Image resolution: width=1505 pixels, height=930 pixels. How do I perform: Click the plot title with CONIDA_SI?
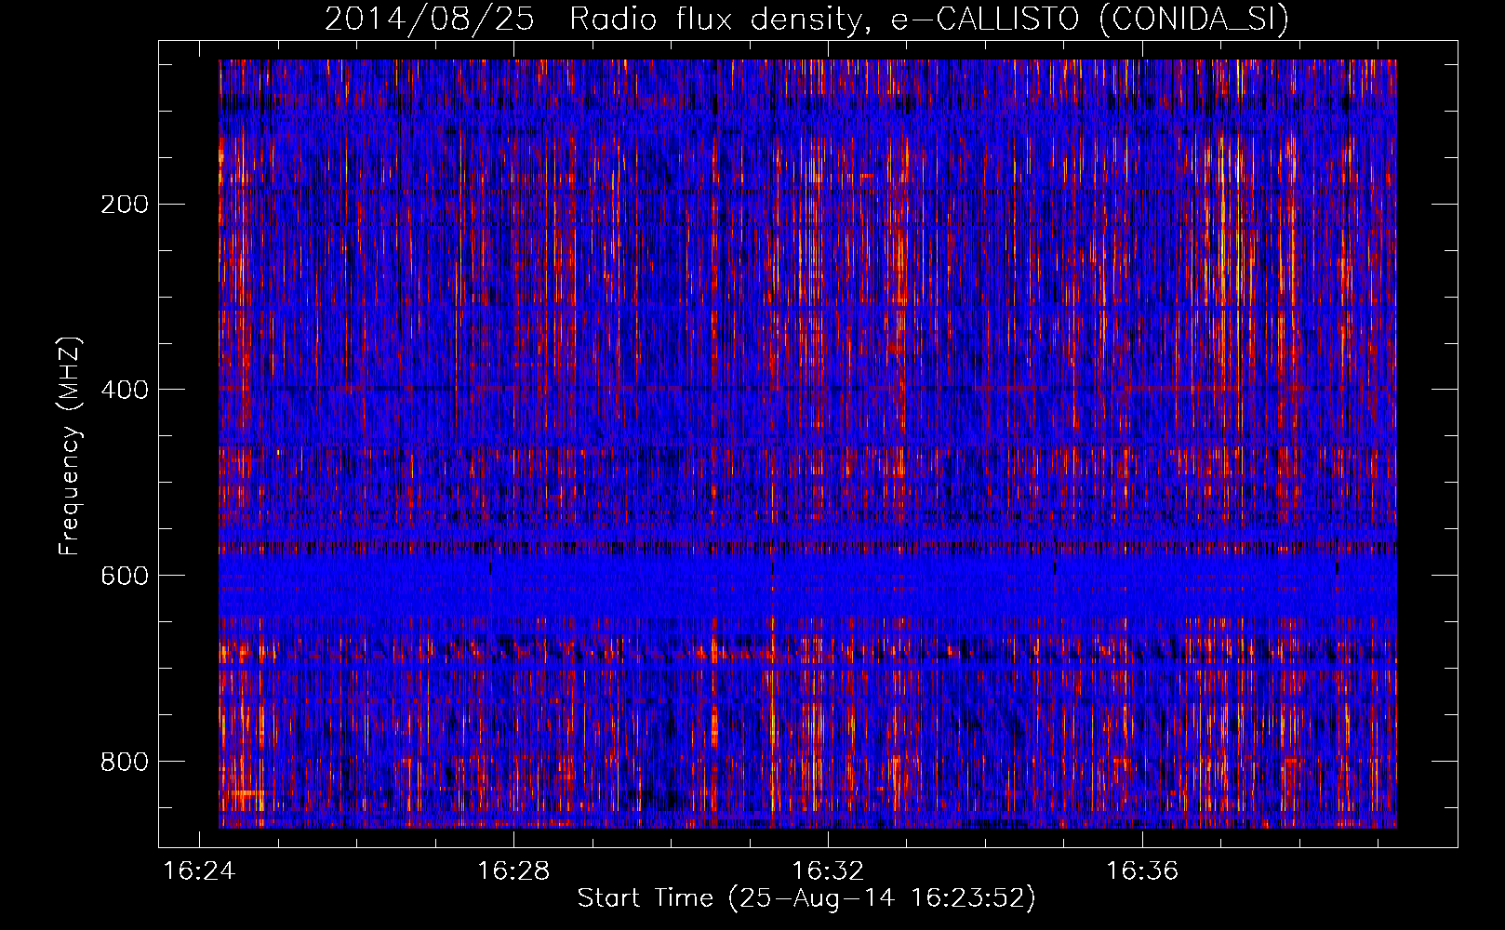pos(806,19)
